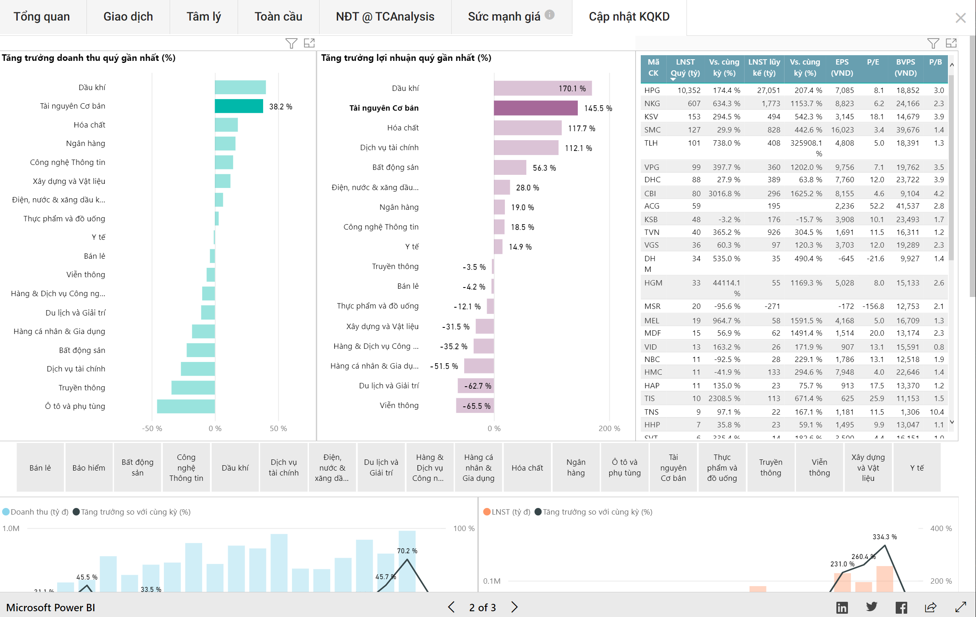Click focus mode icon above revenue growth chart

309,43
